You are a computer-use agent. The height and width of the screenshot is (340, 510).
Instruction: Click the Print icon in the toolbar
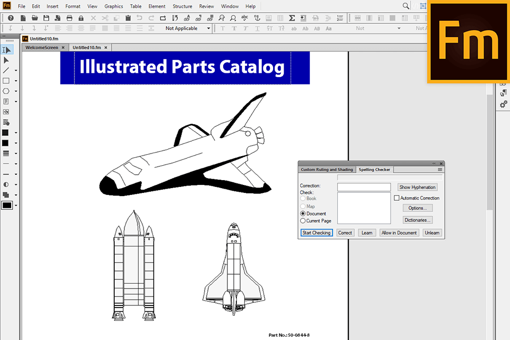tap(69, 18)
